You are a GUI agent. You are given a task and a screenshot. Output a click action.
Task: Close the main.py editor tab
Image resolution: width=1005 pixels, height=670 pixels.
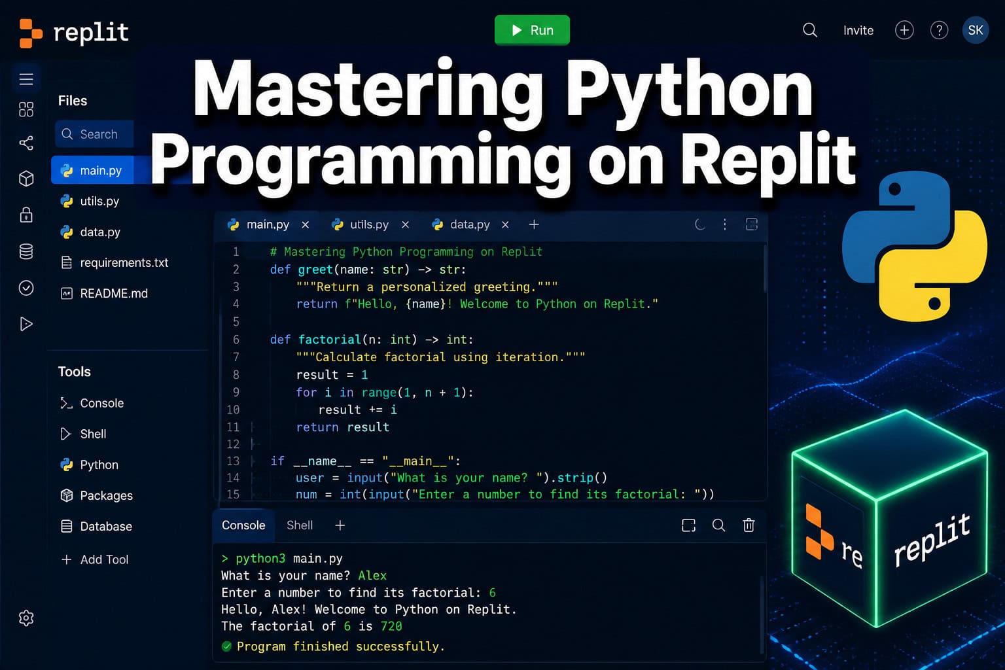coord(305,224)
